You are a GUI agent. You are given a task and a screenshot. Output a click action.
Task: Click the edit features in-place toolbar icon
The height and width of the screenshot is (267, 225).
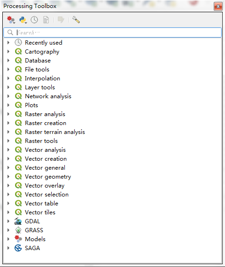click(61, 20)
